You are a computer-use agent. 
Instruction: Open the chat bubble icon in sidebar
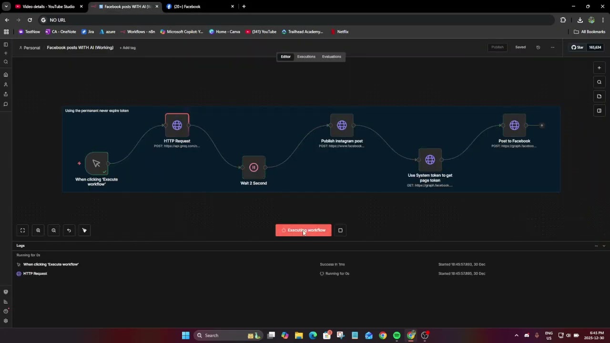pos(6,104)
